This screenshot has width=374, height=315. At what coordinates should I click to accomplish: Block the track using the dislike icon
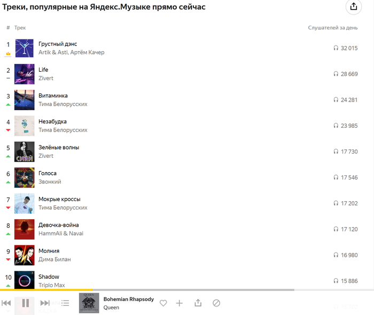[216, 303]
